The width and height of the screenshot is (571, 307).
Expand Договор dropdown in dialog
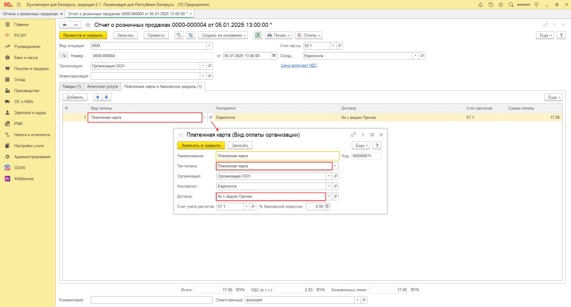(329, 196)
